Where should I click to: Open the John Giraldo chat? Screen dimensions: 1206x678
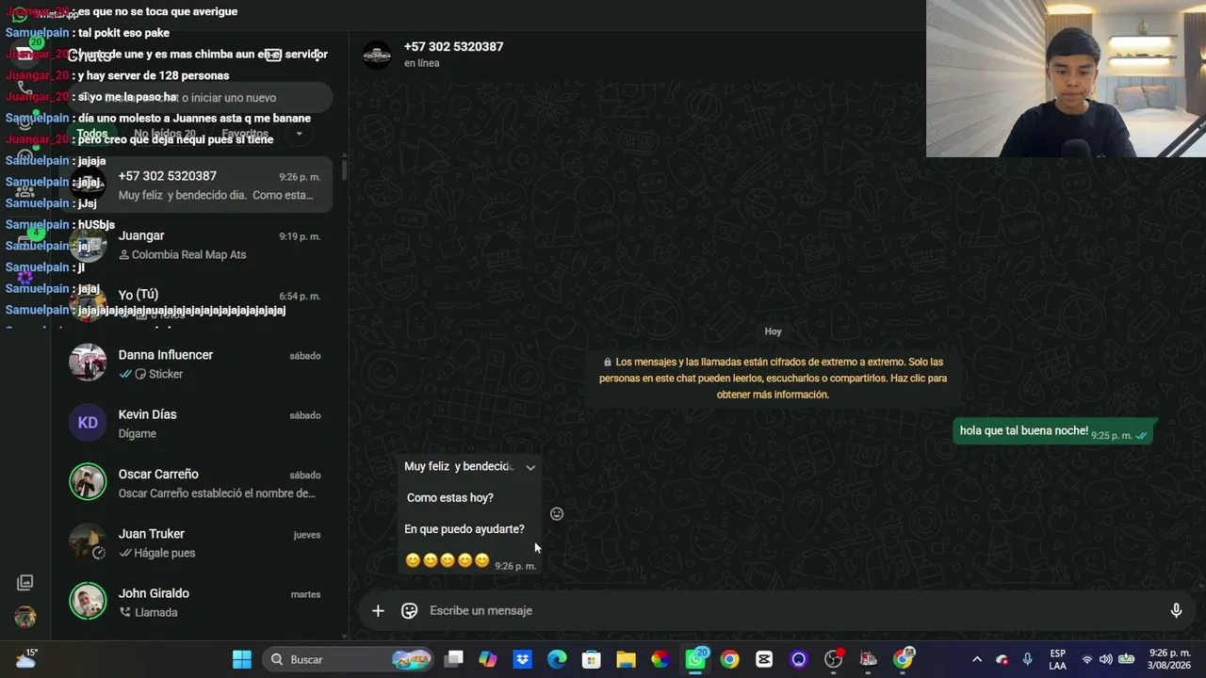click(x=196, y=602)
